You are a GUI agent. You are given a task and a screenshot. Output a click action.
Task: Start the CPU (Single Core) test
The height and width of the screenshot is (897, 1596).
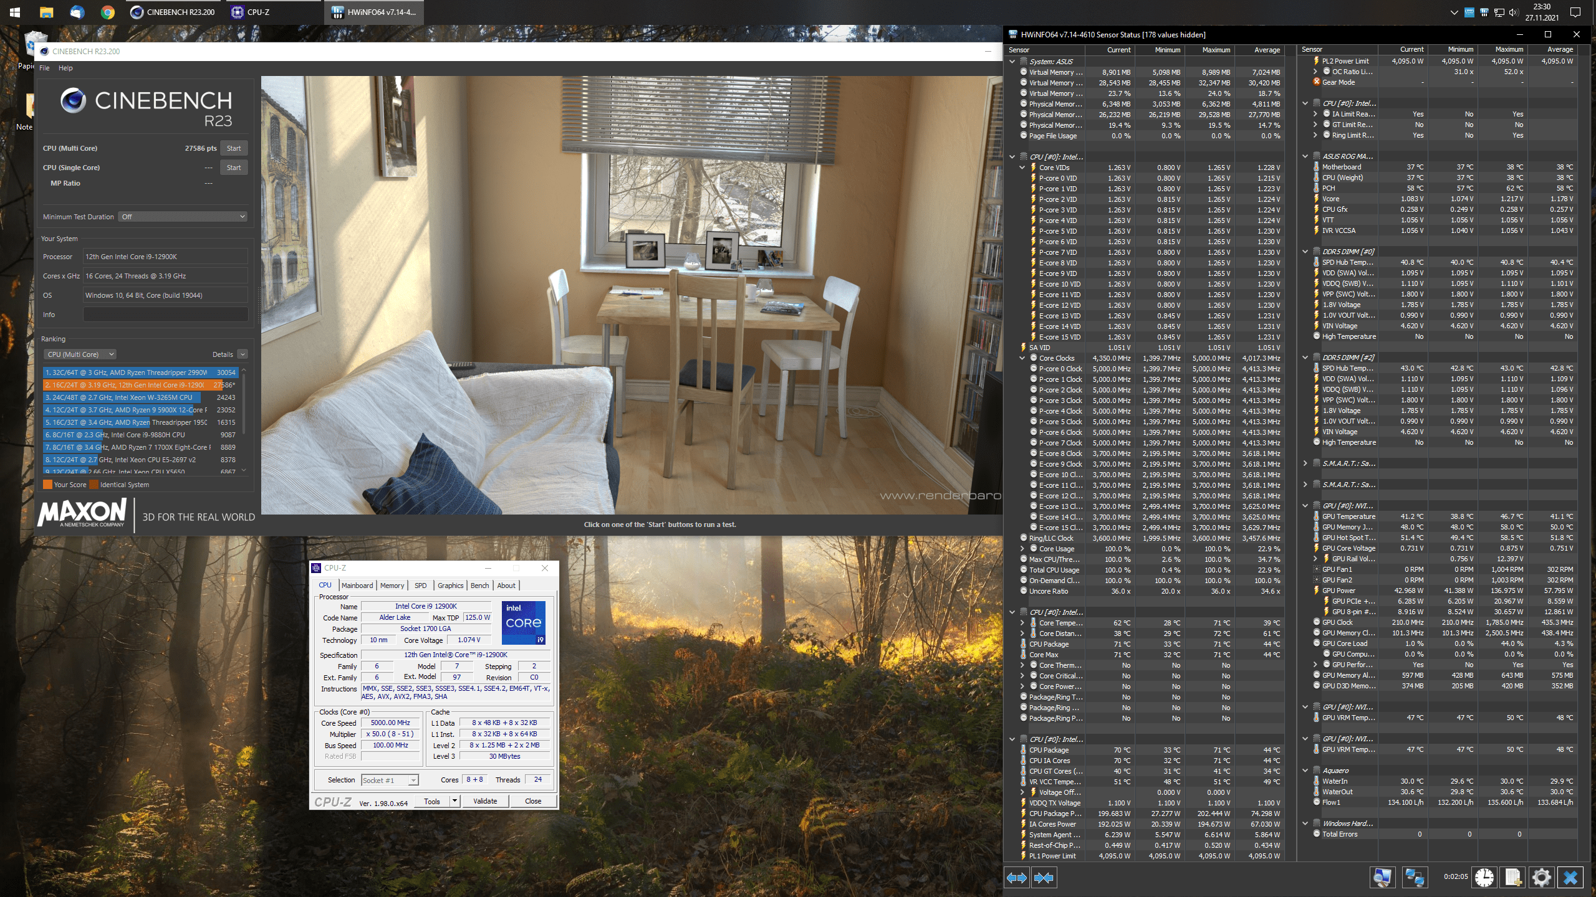click(x=234, y=168)
